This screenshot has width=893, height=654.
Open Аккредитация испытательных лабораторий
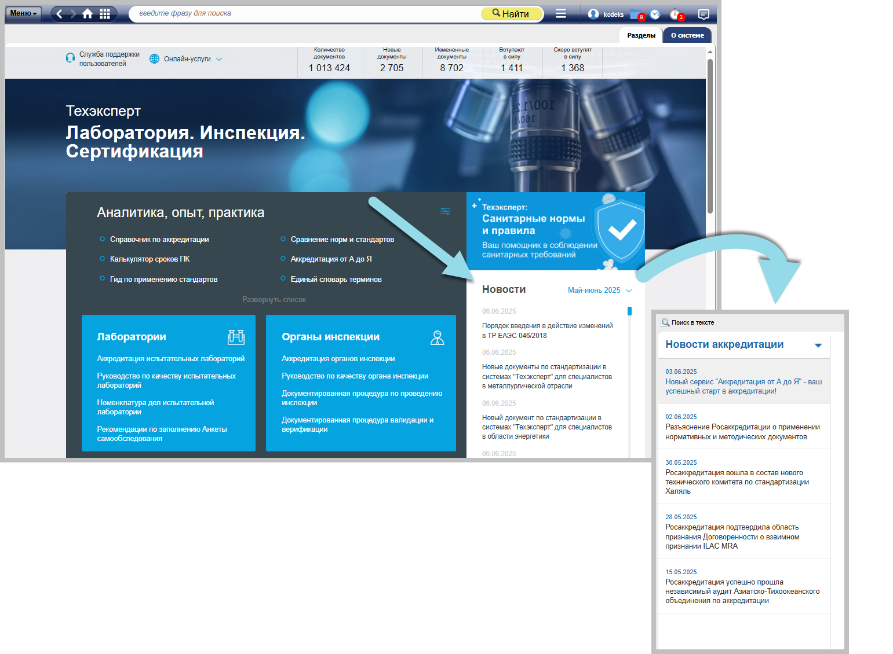pos(171,359)
